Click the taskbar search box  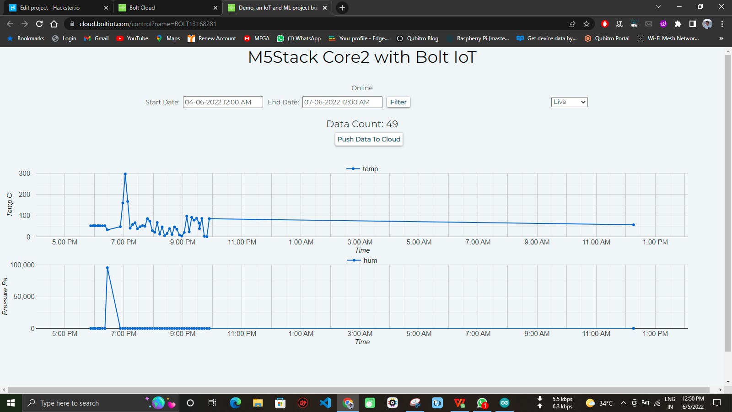100,403
